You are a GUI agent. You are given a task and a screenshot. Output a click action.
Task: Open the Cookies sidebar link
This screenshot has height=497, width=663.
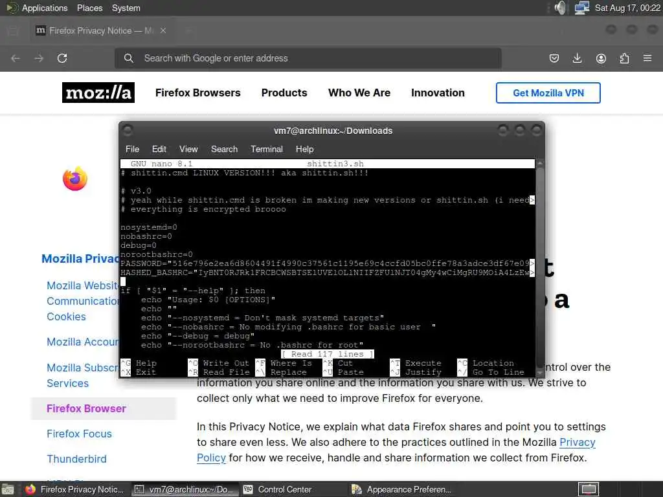click(67, 316)
